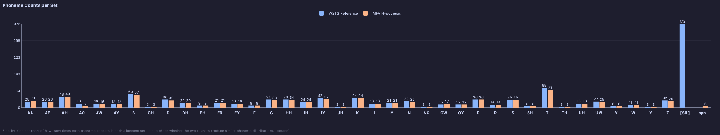Select the blue T bar labeled 88

[x=544, y=98]
